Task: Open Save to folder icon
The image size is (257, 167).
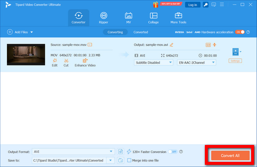Action: coord(121,160)
